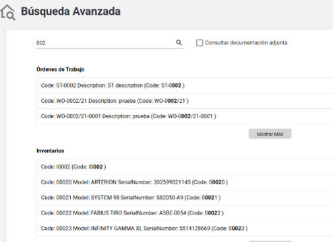The width and height of the screenshot is (333, 242).
Task: Open work order WO-0002/21-0001 result
Action: pos(185,116)
